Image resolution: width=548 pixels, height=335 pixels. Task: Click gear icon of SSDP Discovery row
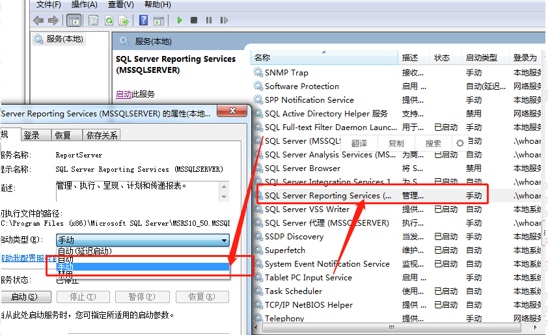click(258, 237)
